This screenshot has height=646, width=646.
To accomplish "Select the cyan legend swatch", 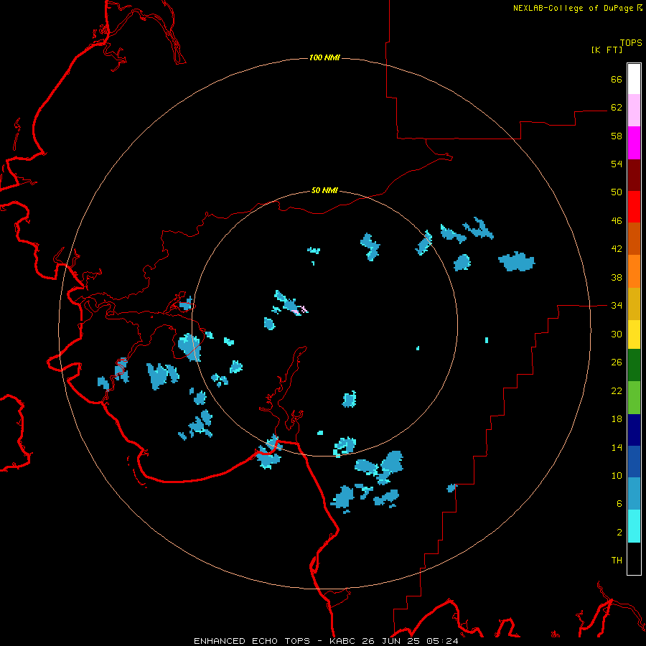I will (634, 526).
